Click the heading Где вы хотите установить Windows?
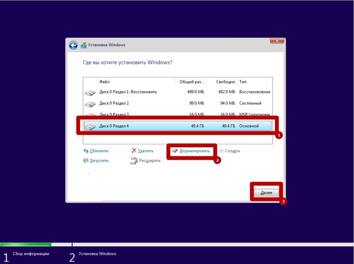354x264 pixels. coord(127,62)
